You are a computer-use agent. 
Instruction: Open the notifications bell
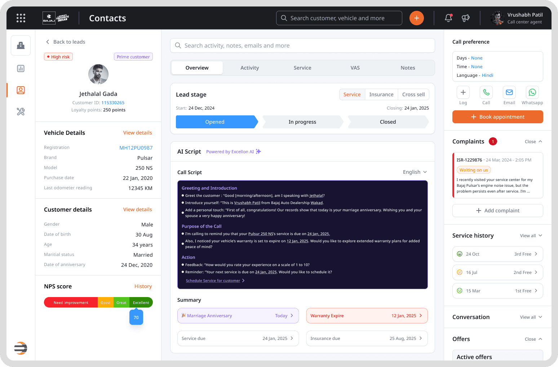[x=448, y=18]
